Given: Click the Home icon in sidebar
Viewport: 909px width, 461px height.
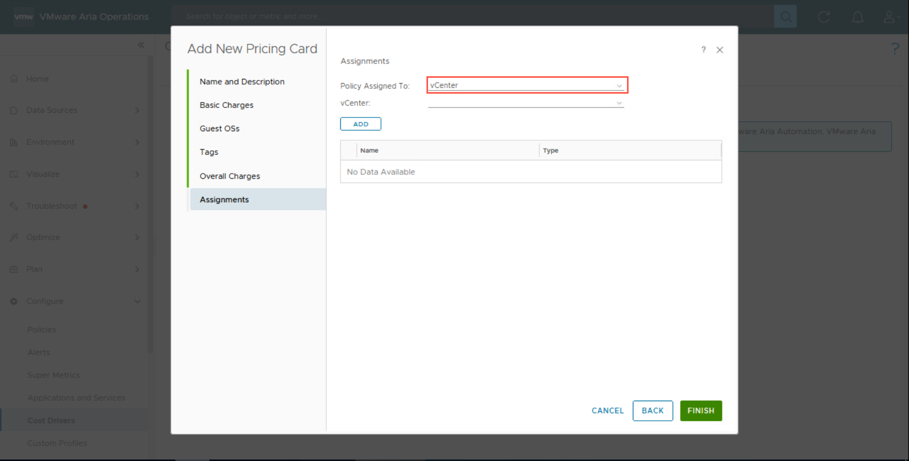Looking at the screenshot, I should point(14,79).
